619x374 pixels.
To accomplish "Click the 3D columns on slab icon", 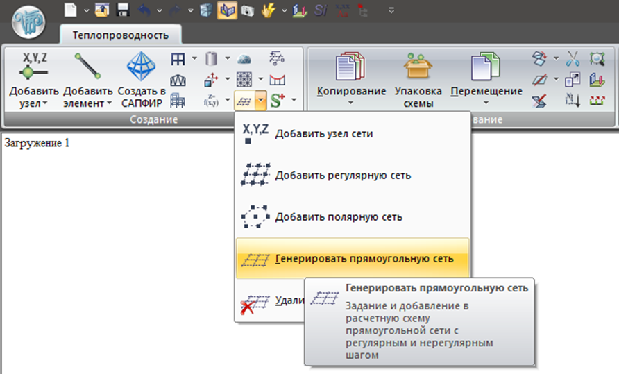I will (x=597, y=80).
